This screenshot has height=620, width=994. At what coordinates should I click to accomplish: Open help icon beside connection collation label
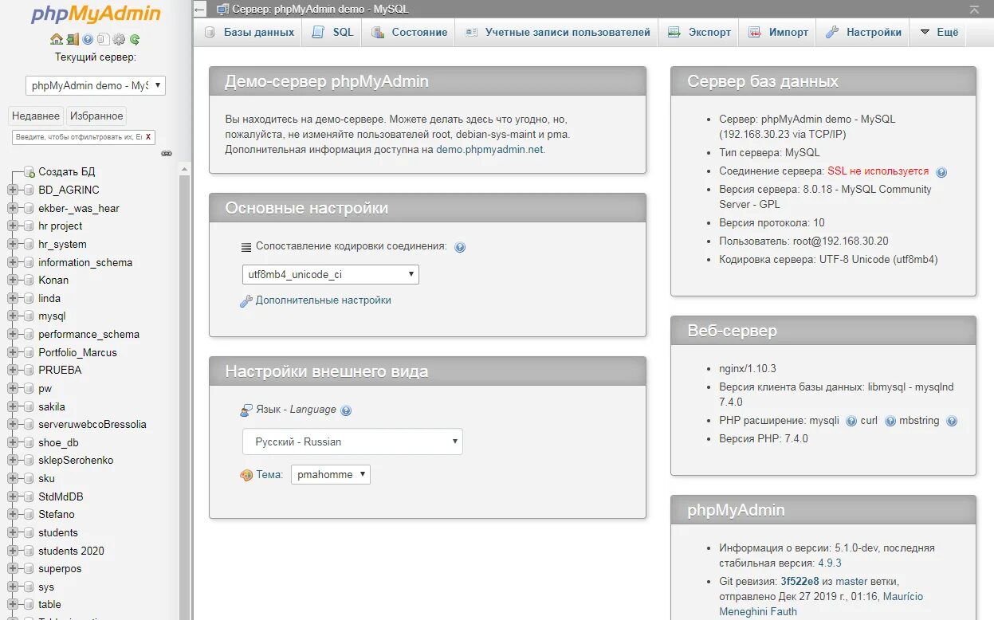coord(460,247)
